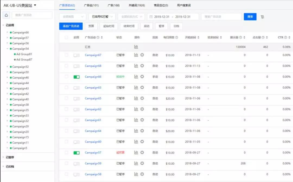The image size is (293, 182).
Task: Open settings gear for Campaign60
Action: [x=142, y=142]
